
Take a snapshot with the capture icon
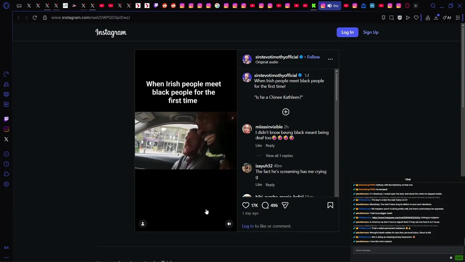(391, 17)
